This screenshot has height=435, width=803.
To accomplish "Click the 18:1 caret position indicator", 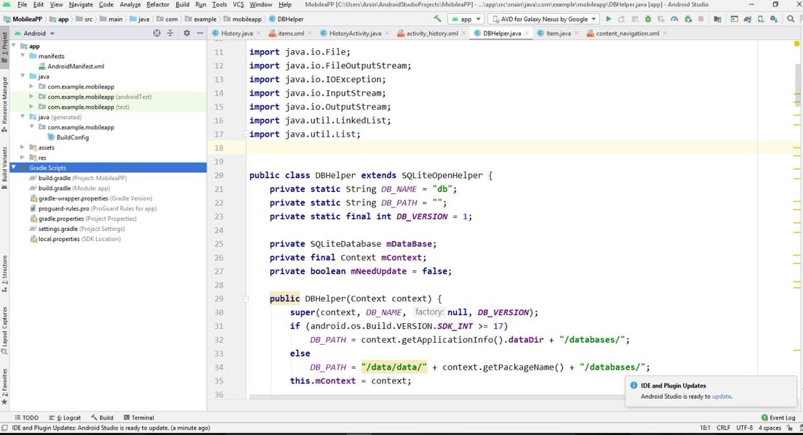I will pyautogui.click(x=705, y=428).
